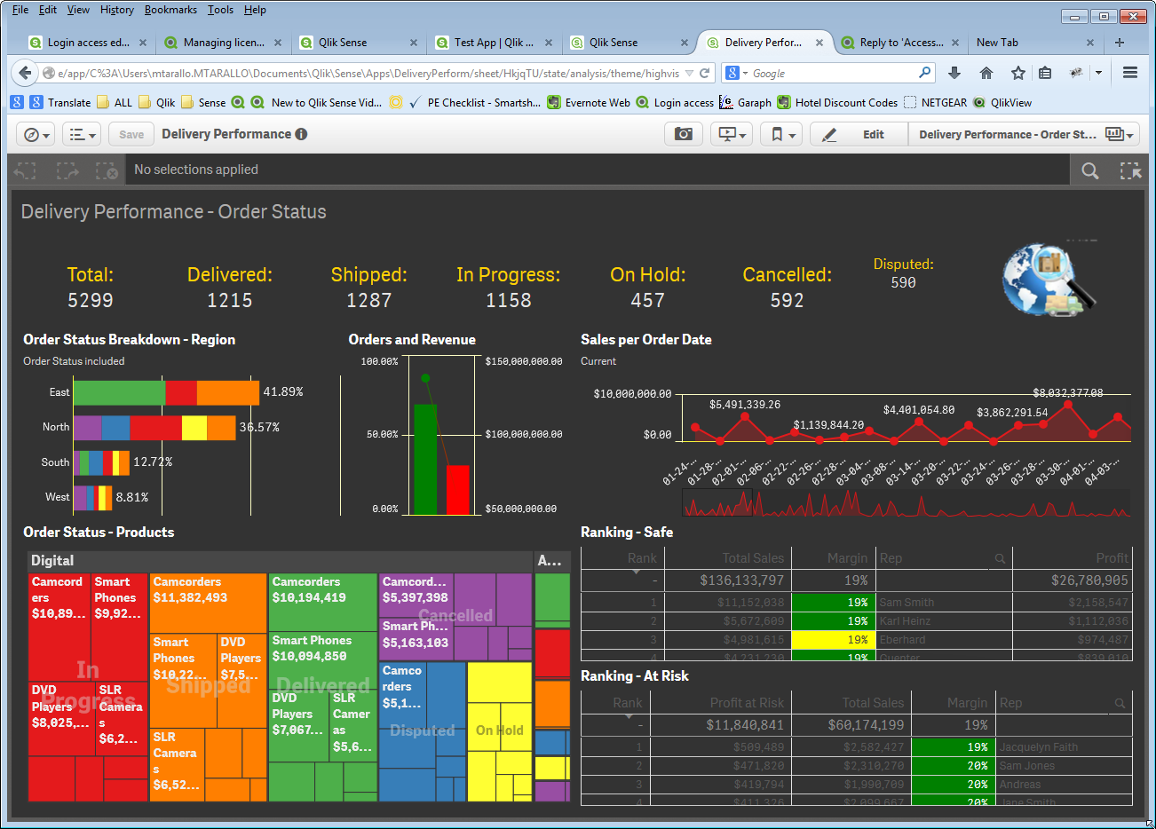Screen dimensions: 1156x829
Task: Open the History menu
Action: pyautogui.click(x=117, y=10)
